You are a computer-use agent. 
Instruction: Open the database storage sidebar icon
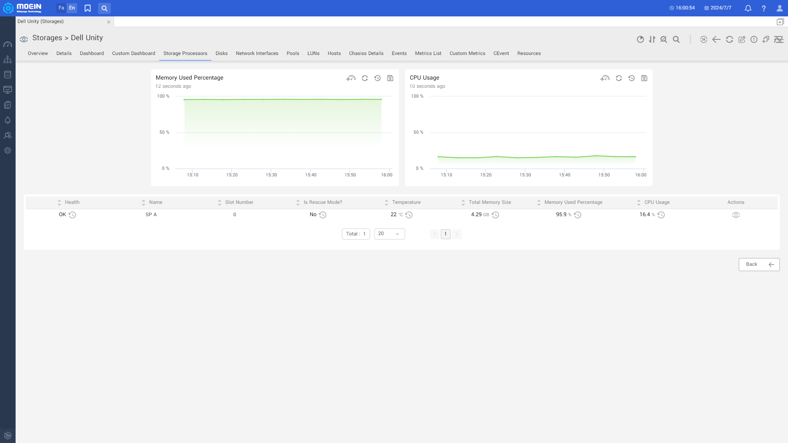tap(7, 75)
